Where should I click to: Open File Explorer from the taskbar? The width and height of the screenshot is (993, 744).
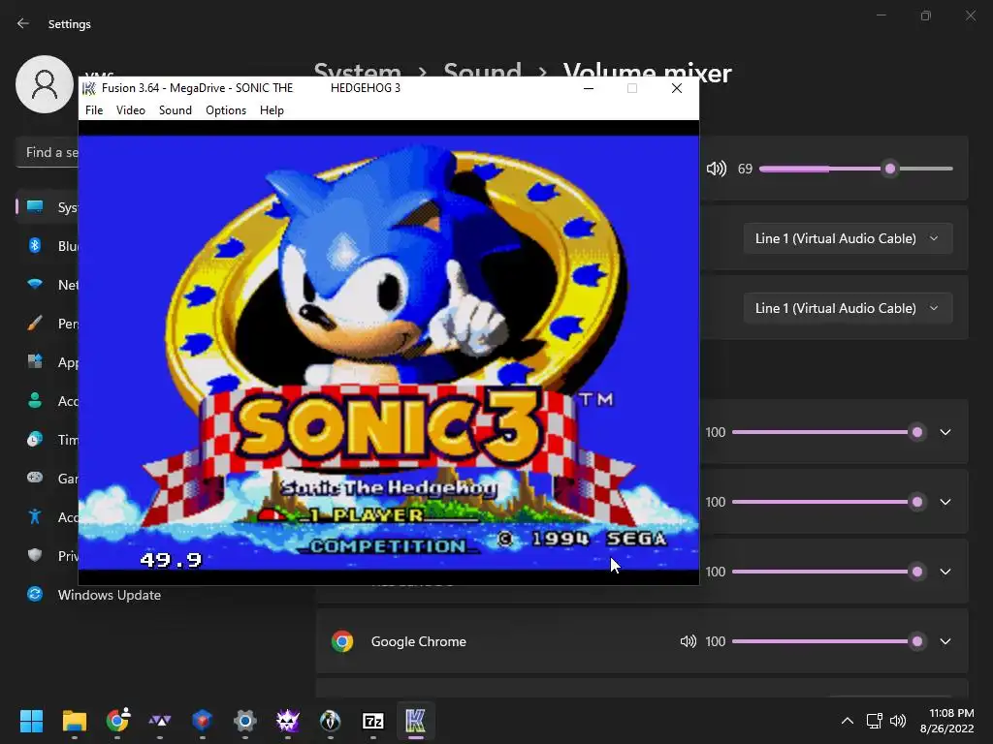74,721
